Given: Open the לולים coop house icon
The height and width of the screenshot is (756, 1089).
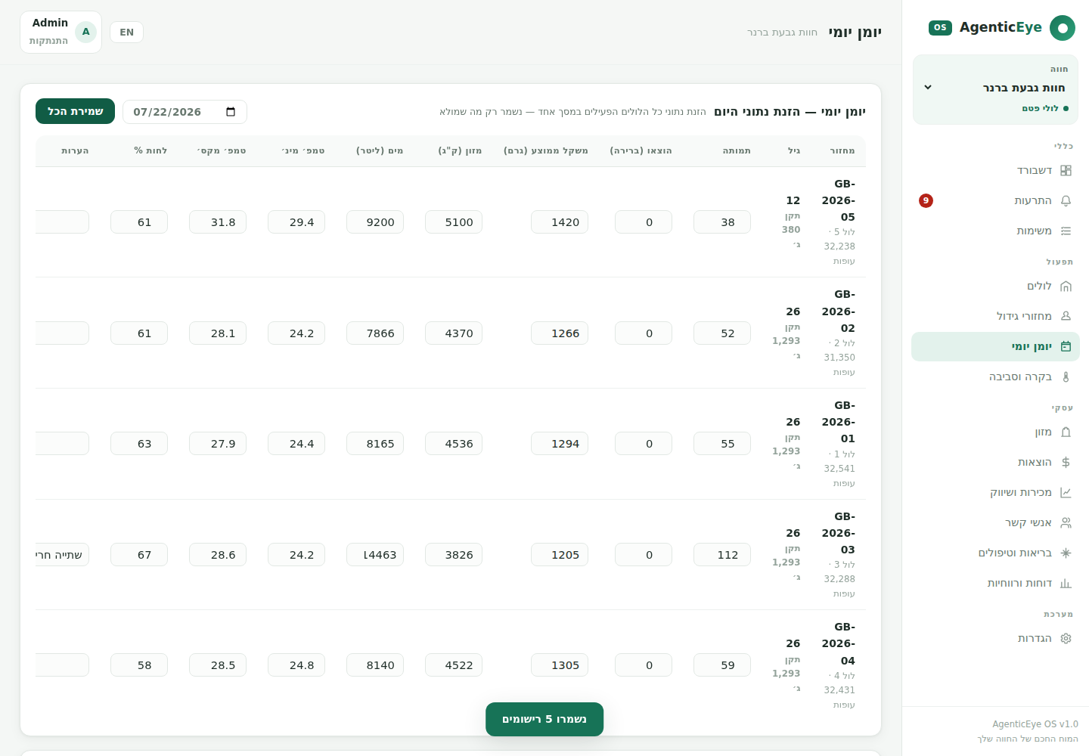Looking at the screenshot, I should pos(1066,287).
